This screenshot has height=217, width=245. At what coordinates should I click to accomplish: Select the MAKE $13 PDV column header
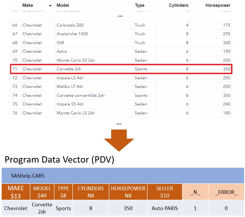point(16,191)
